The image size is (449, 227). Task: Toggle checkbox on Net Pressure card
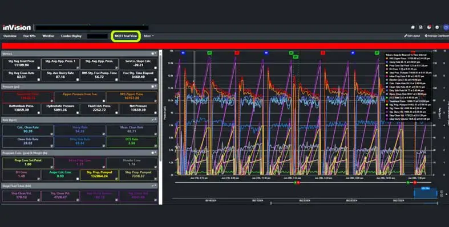click(156, 113)
